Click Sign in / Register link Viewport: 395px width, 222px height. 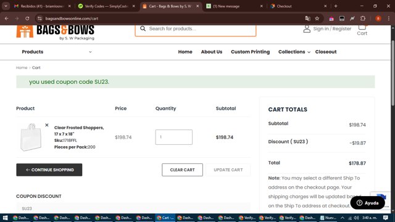pyautogui.click(x=332, y=29)
